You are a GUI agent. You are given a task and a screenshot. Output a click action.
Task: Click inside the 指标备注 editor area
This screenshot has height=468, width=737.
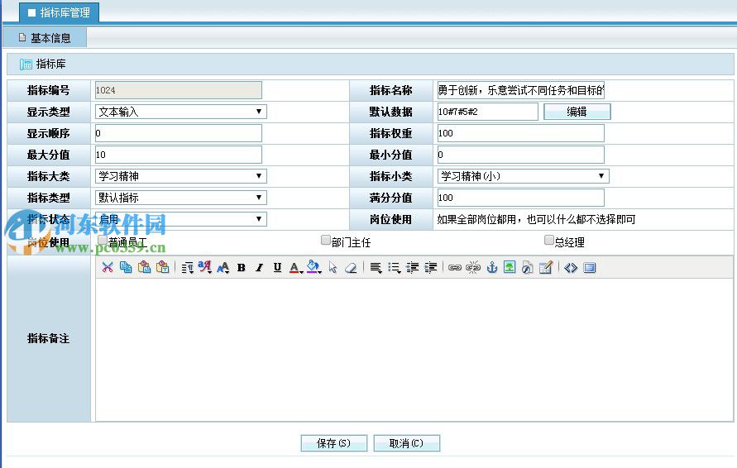pyautogui.click(x=414, y=349)
